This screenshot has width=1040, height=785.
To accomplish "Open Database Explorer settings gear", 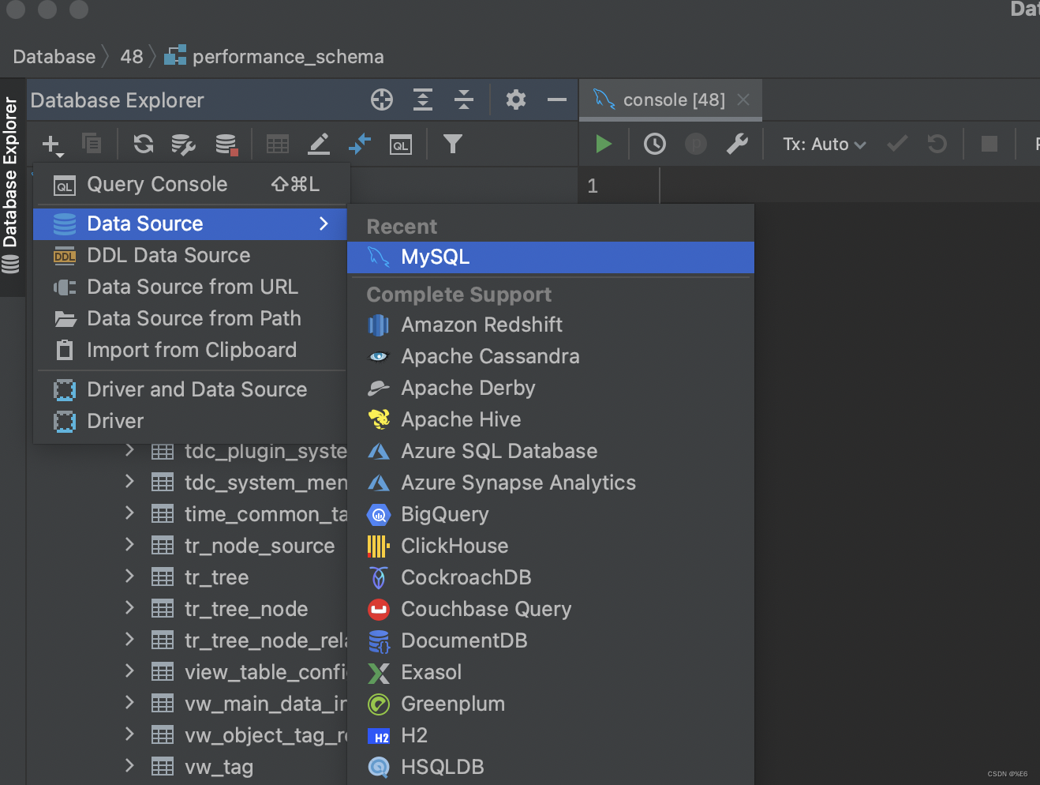I will tap(516, 100).
